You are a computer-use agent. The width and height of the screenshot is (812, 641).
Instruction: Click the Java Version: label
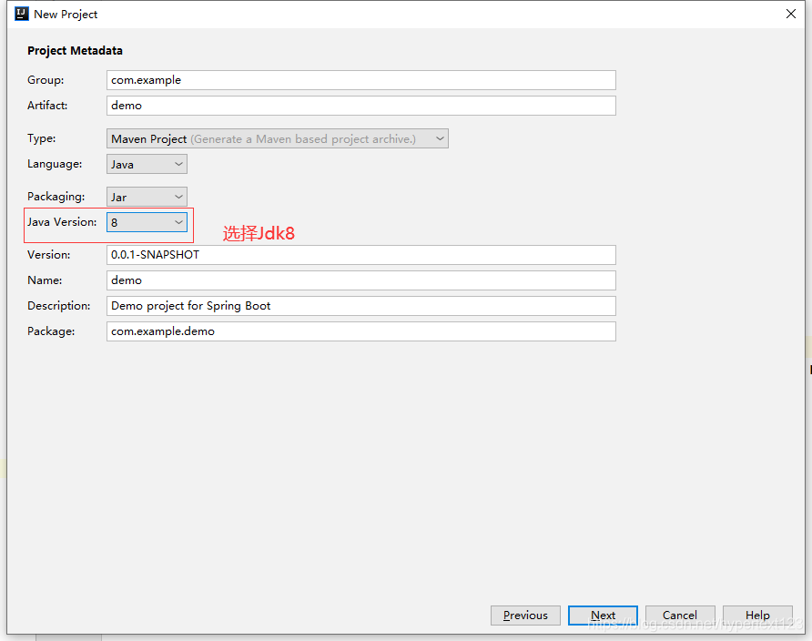pyautogui.click(x=62, y=221)
